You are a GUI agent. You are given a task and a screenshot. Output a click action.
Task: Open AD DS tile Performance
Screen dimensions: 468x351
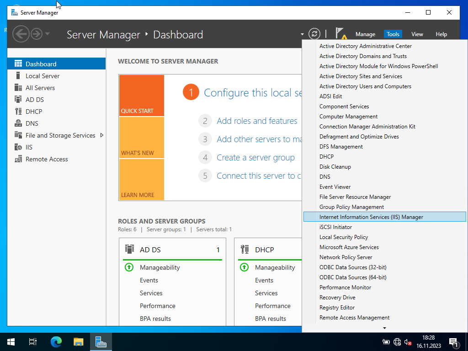pyautogui.click(x=158, y=306)
